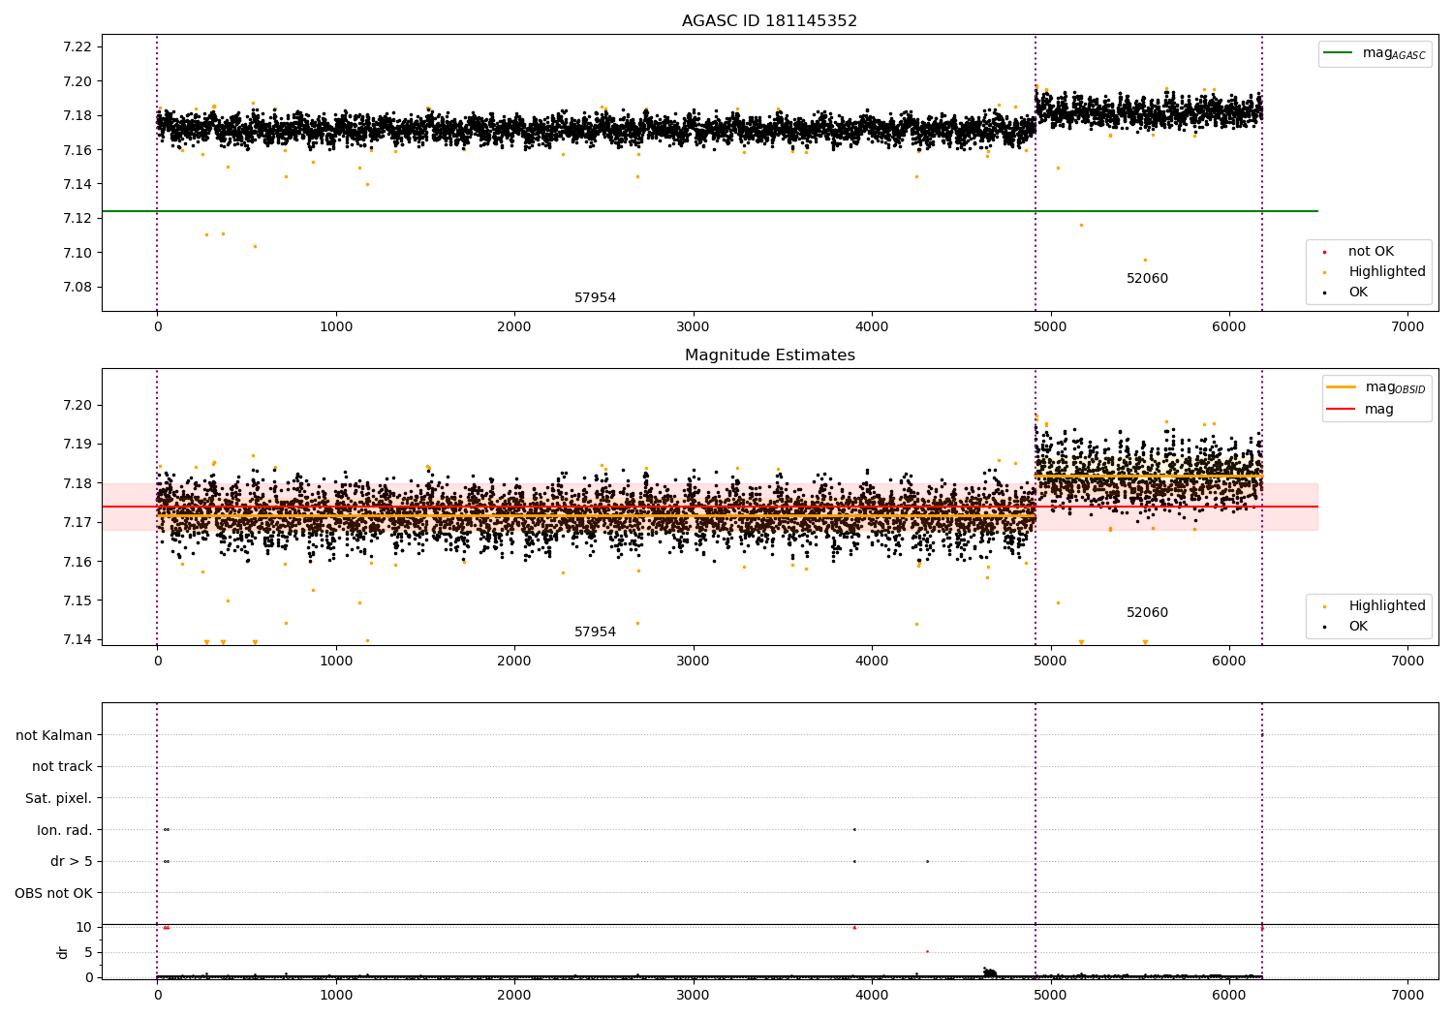Select OK in the top plot legend
Image resolution: width=1453 pixels, height=1017 pixels.
pos(1347,292)
